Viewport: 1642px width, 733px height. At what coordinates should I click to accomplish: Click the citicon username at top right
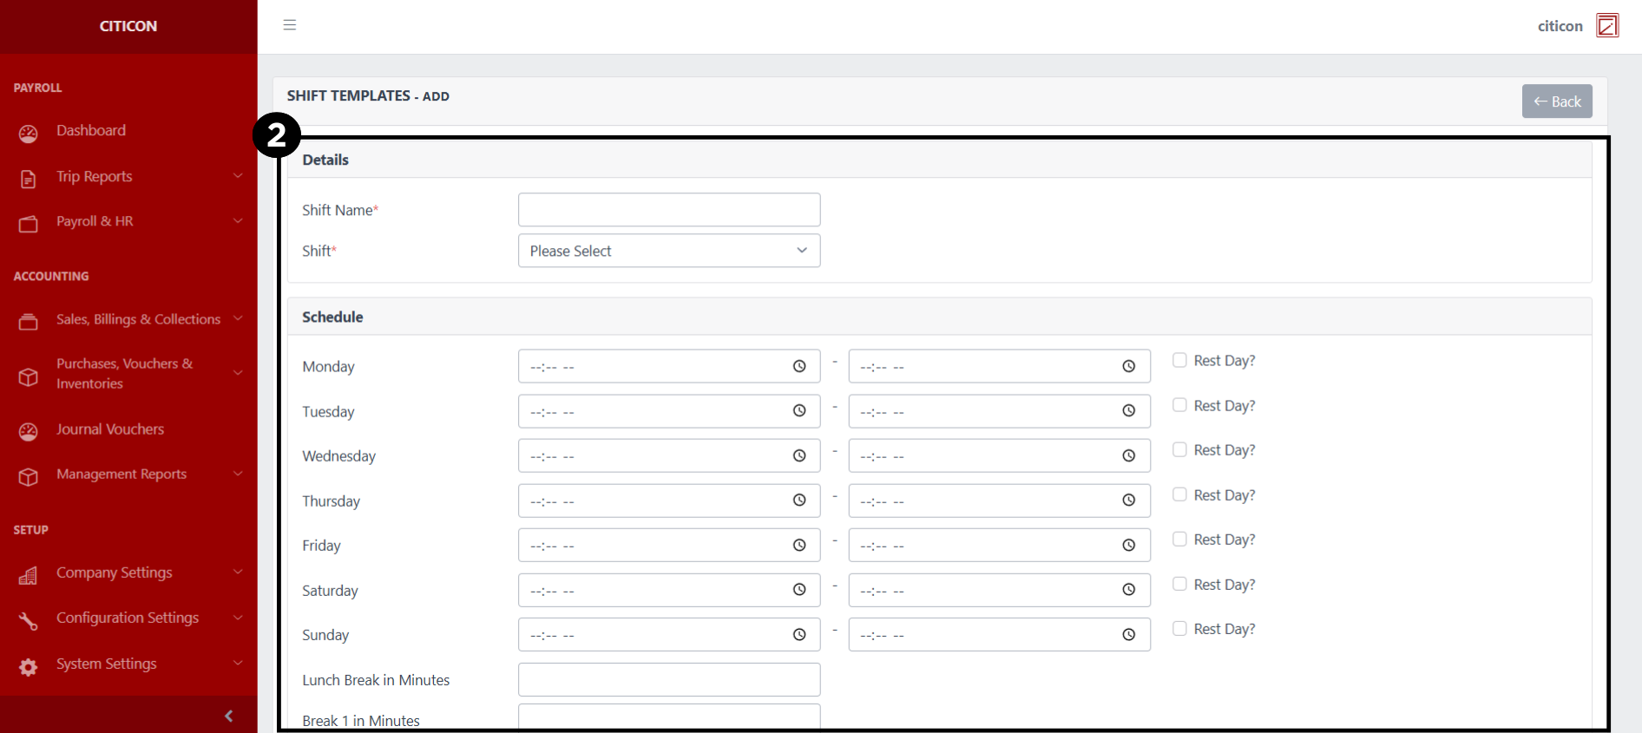tap(1560, 26)
